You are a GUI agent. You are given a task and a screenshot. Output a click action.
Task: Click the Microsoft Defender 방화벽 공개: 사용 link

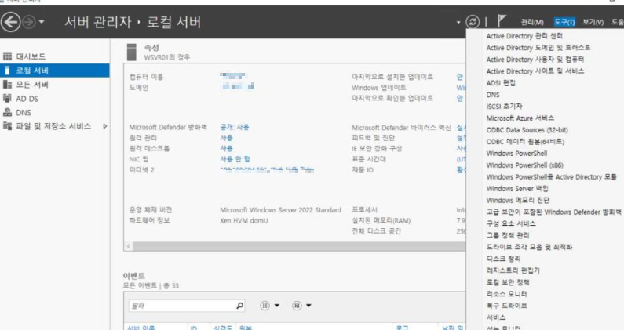[235, 127]
